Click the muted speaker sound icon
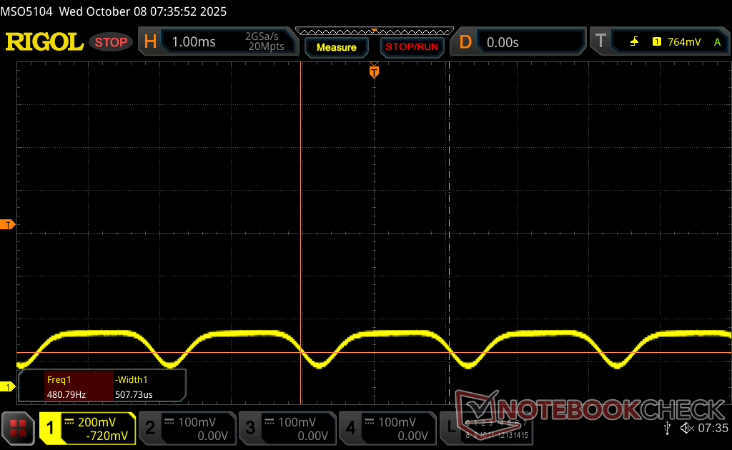The image size is (732, 450). [x=687, y=428]
